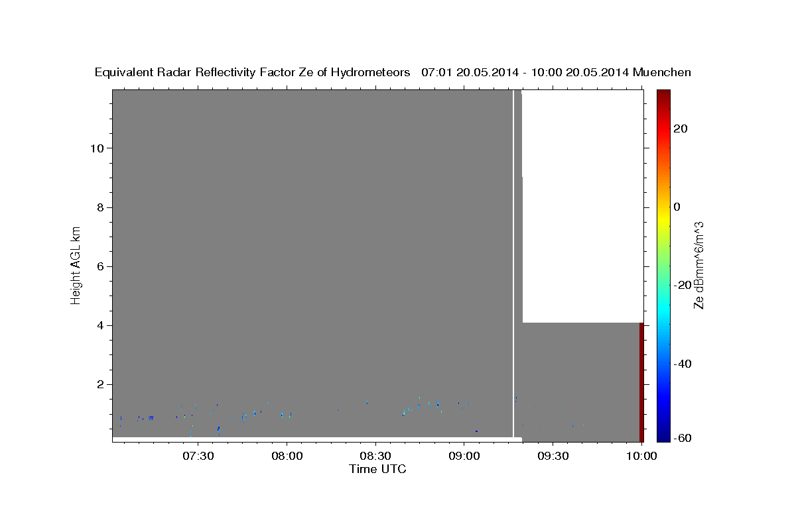Image resolution: width=796 pixels, height=530 pixels.
Task: Click the colorbar value '0'
Action: 677,207
